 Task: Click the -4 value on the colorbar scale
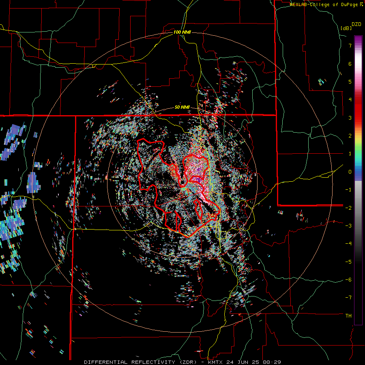pyautogui.click(x=348, y=244)
